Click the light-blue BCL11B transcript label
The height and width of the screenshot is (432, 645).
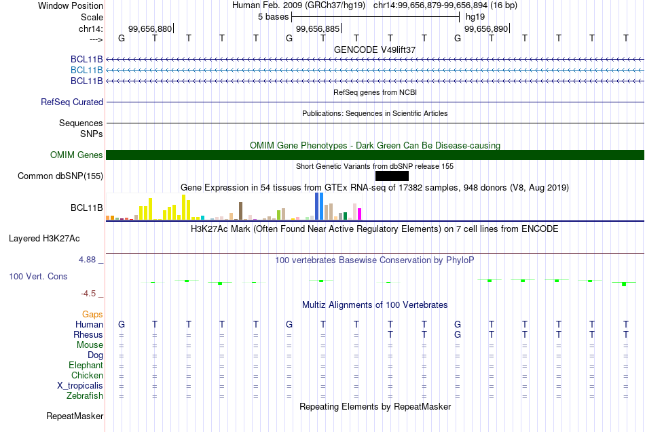click(86, 71)
